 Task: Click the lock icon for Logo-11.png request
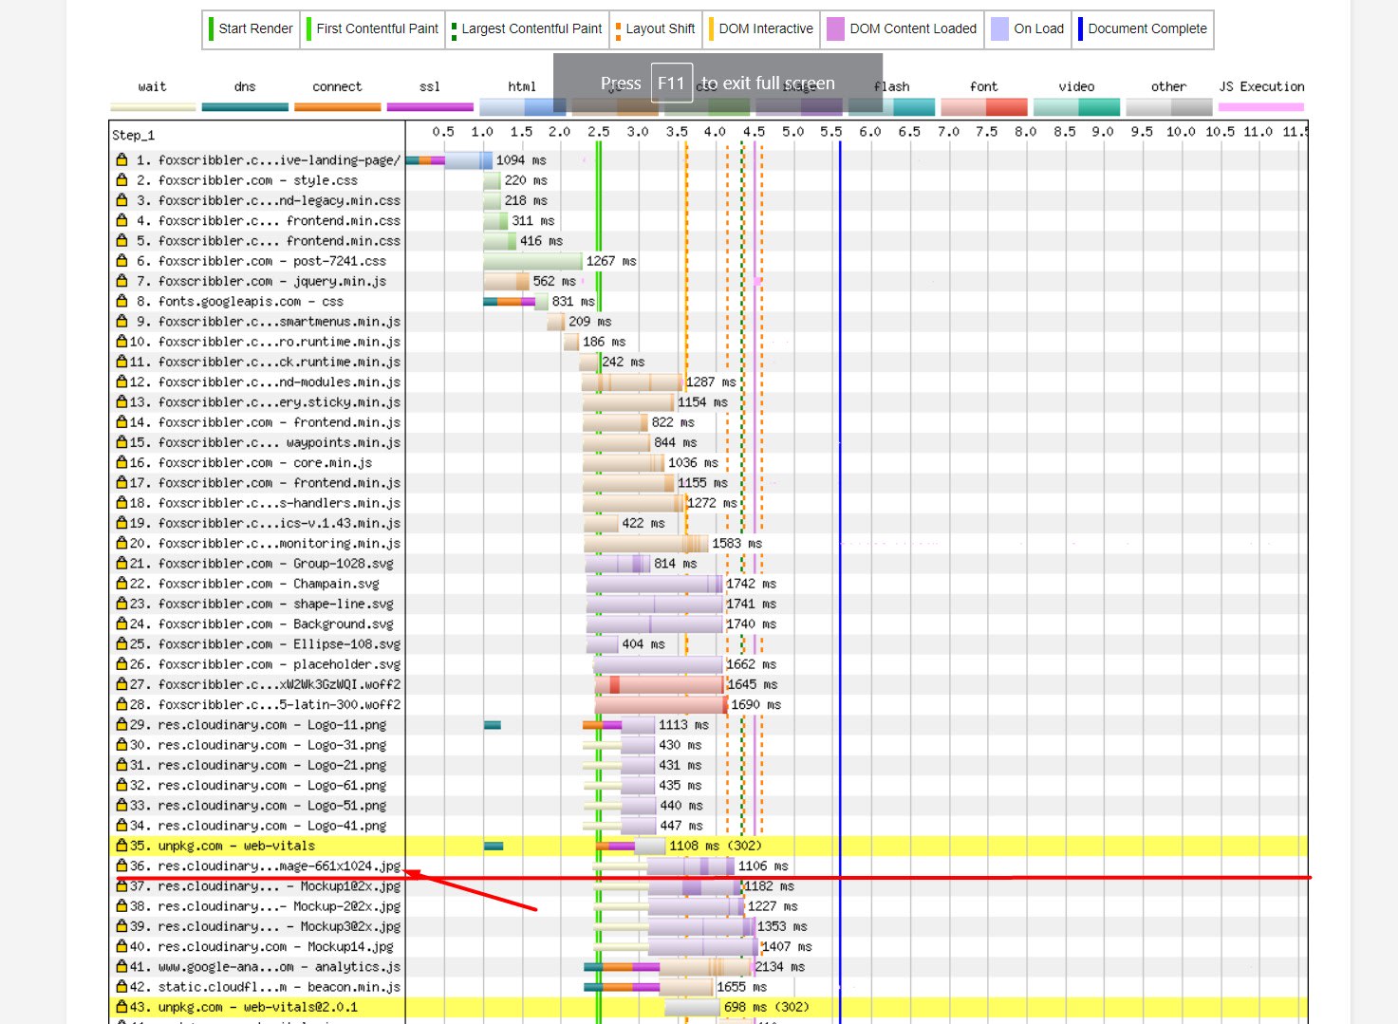pyautogui.click(x=121, y=725)
